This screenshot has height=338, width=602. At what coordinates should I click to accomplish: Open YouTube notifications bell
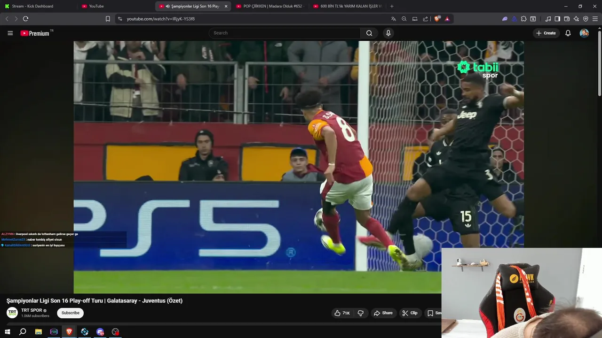[568, 33]
